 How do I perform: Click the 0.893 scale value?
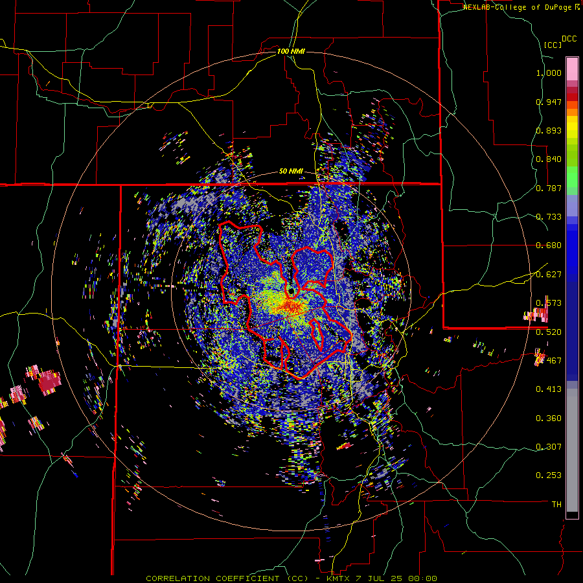click(549, 130)
